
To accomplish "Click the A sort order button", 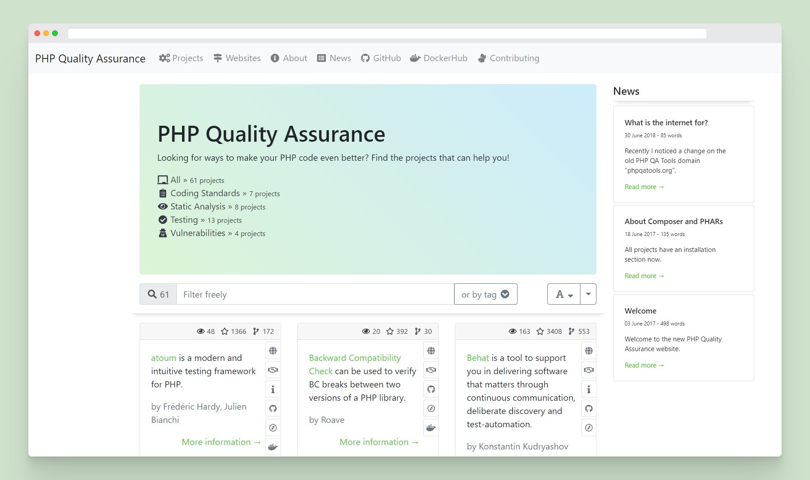I will tap(564, 294).
